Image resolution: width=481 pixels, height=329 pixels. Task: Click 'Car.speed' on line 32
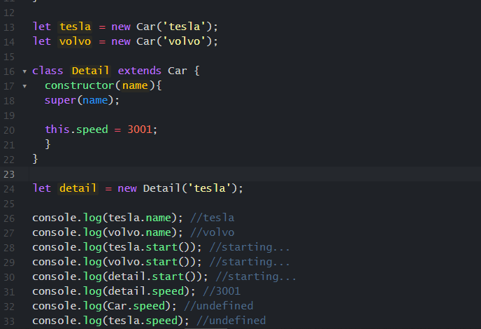136,307
